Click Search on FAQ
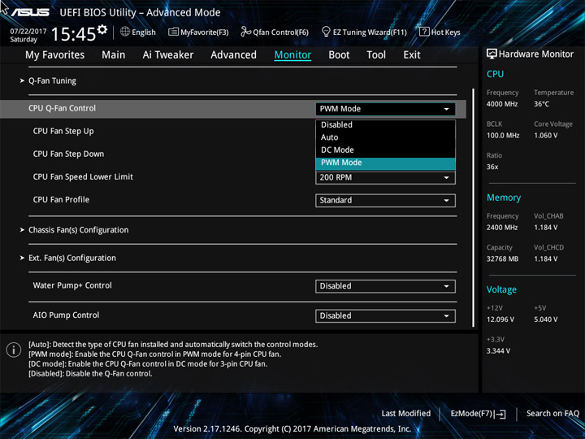 click(552, 414)
